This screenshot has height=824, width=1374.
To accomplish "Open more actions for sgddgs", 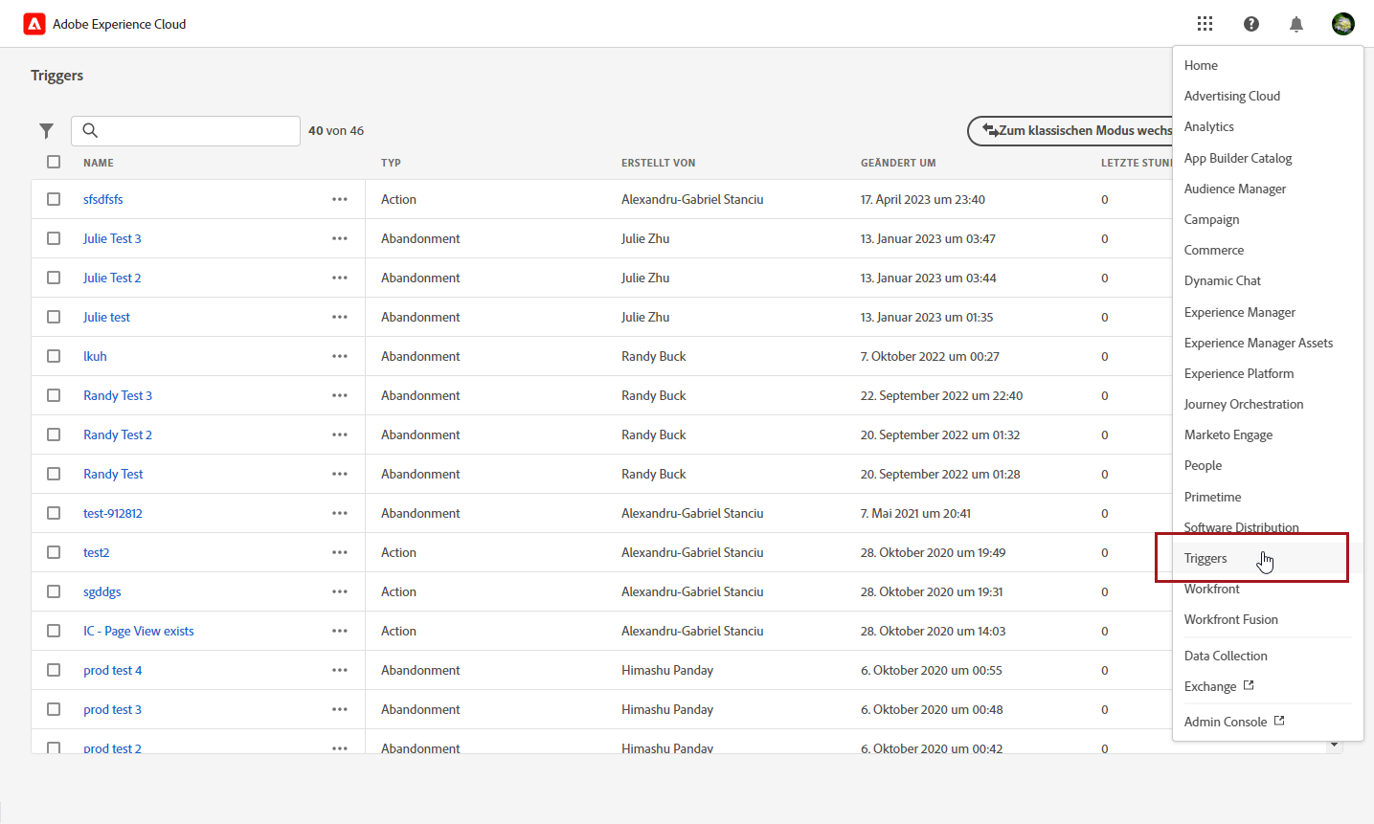I will click(x=340, y=591).
